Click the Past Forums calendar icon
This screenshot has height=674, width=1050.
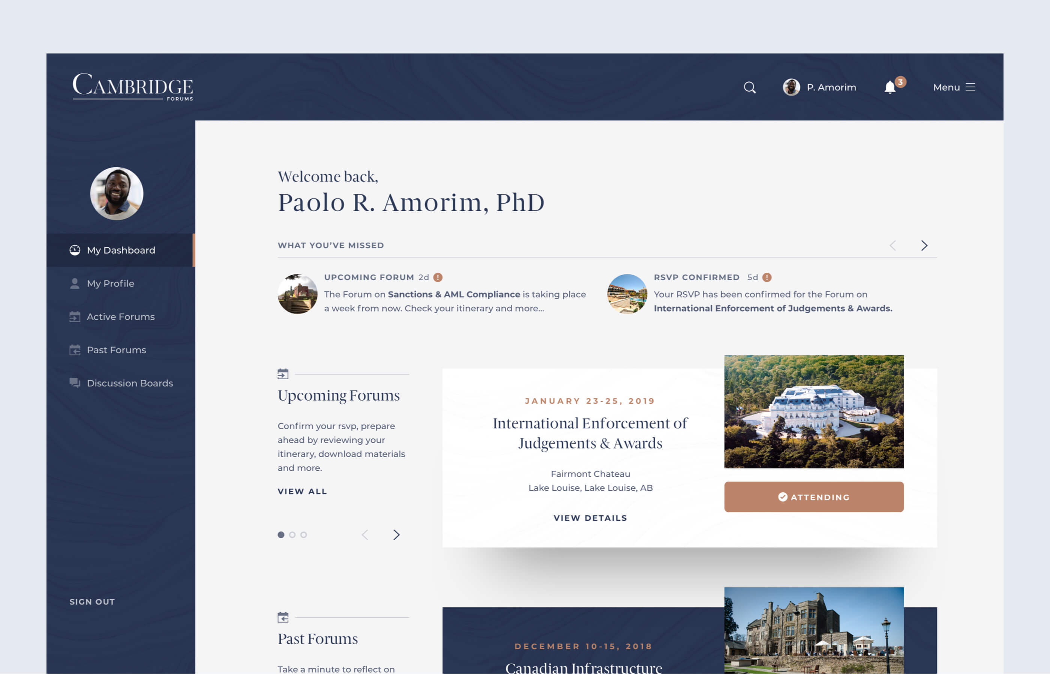(x=75, y=350)
